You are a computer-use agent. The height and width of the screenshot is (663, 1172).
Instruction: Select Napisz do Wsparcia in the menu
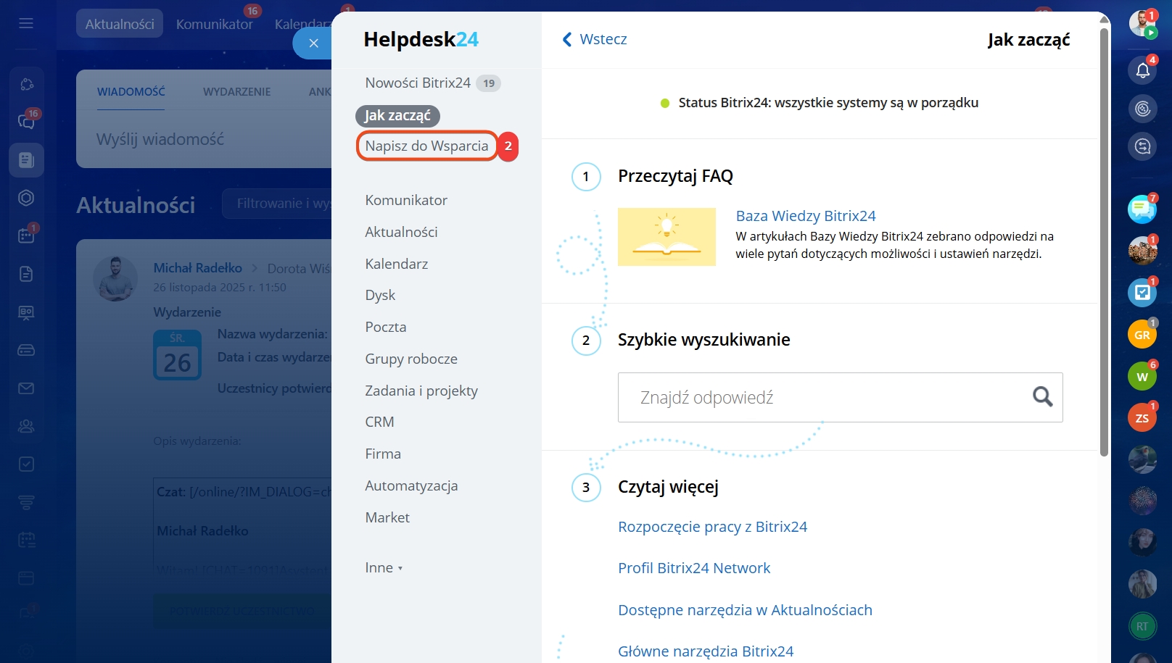point(426,146)
